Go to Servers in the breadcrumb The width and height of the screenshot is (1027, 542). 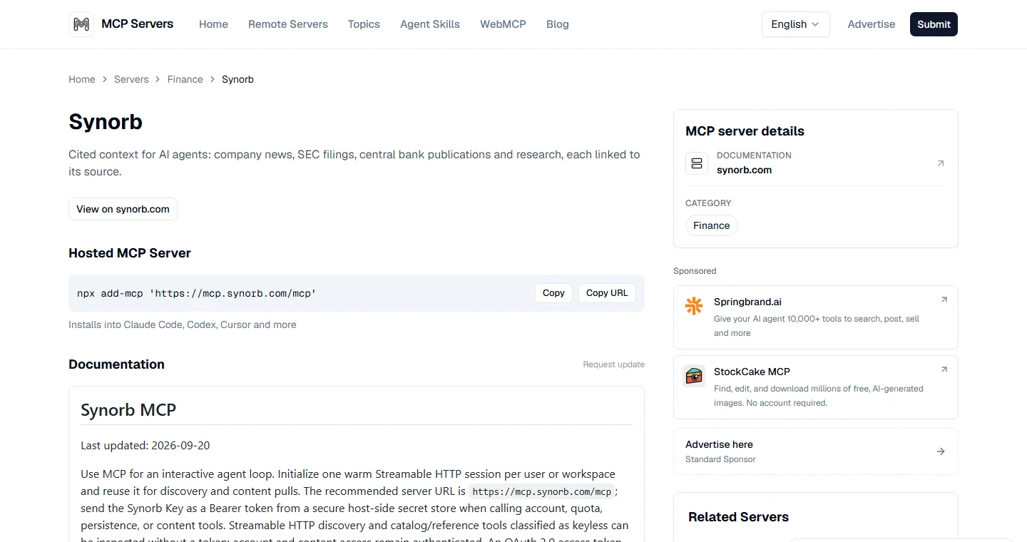point(131,79)
